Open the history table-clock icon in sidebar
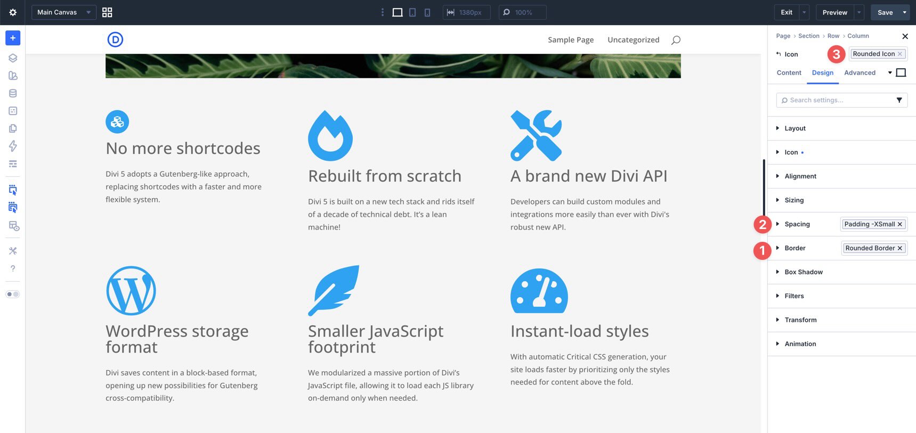Image resolution: width=916 pixels, height=433 pixels. point(14,226)
